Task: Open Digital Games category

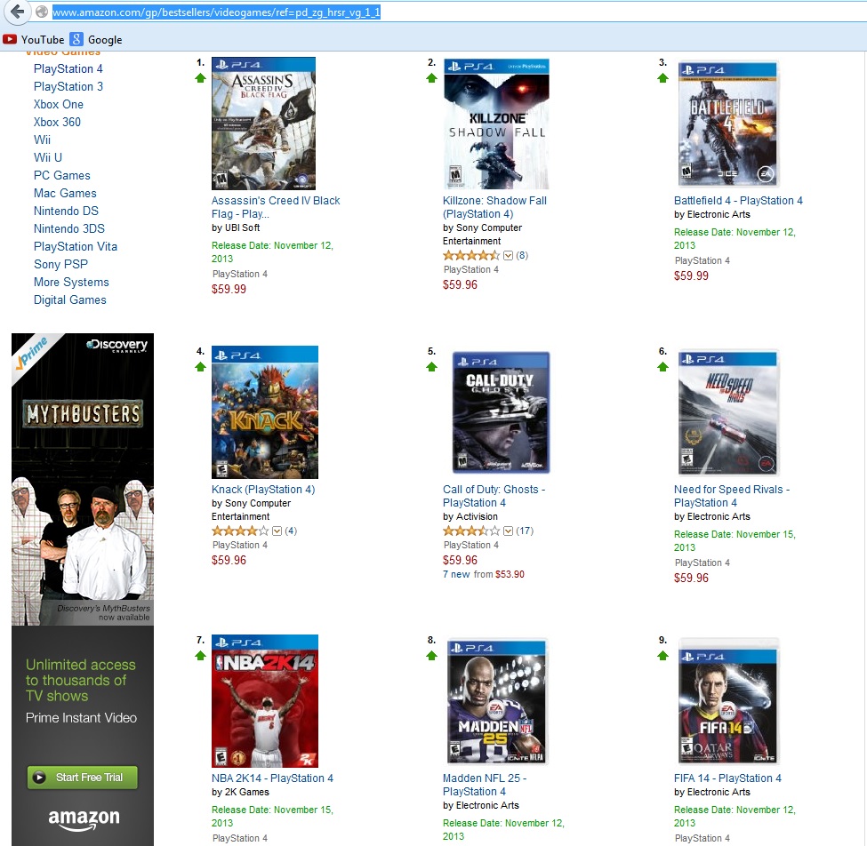Action: click(70, 300)
